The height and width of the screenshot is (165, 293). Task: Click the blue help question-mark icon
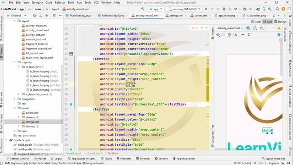click(x=279, y=35)
